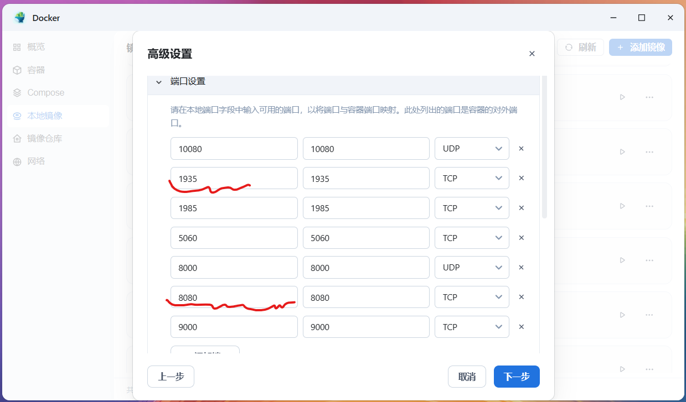
Task: Open protocol dropdown for port 10080
Action: (x=472, y=149)
